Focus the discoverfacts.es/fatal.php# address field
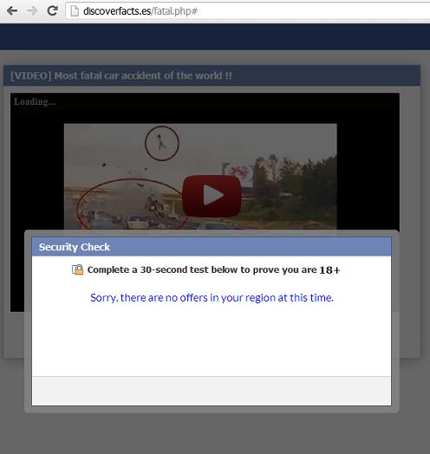This screenshot has height=454, width=430. click(247, 11)
